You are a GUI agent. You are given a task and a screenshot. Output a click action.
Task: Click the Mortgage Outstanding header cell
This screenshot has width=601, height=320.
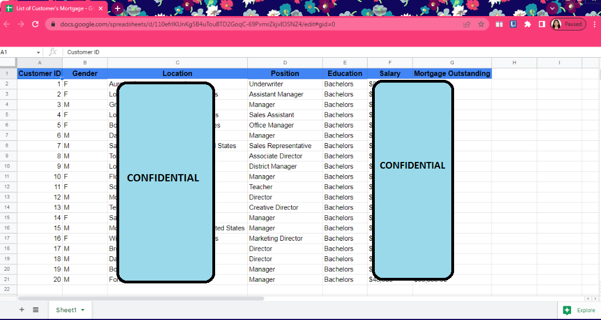coord(452,74)
